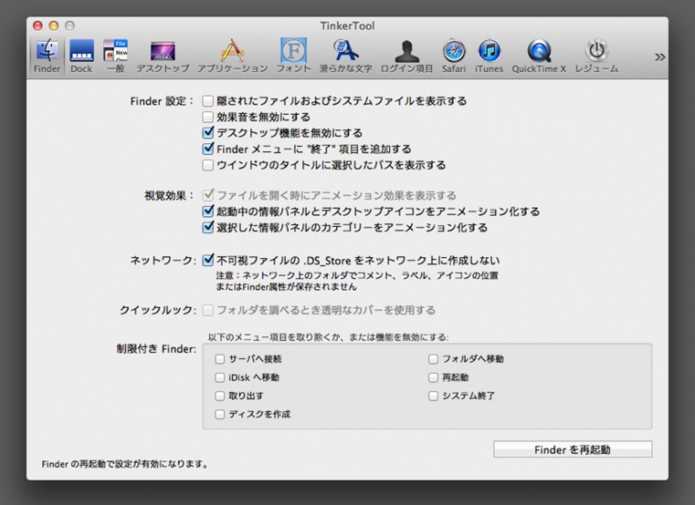Check the 取り出す restriction
This screenshot has width=695, height=505.
(x=220, y=396)
